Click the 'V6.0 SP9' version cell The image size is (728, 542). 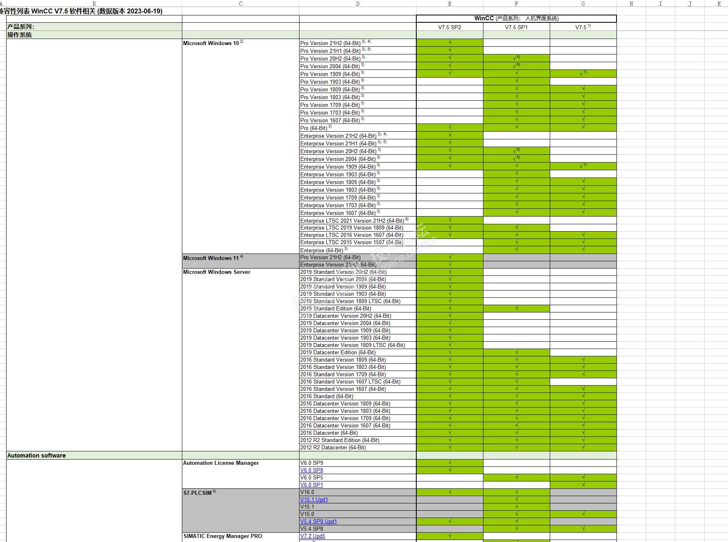[358, 463]
